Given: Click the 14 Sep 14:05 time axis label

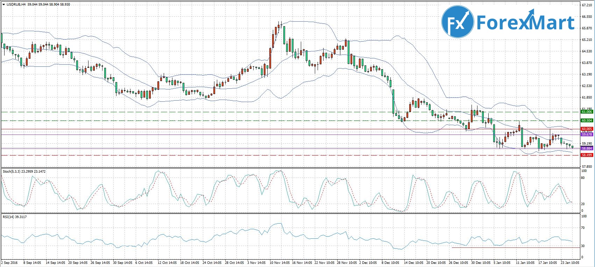Looking at the screenshot, I should [56, 262].
